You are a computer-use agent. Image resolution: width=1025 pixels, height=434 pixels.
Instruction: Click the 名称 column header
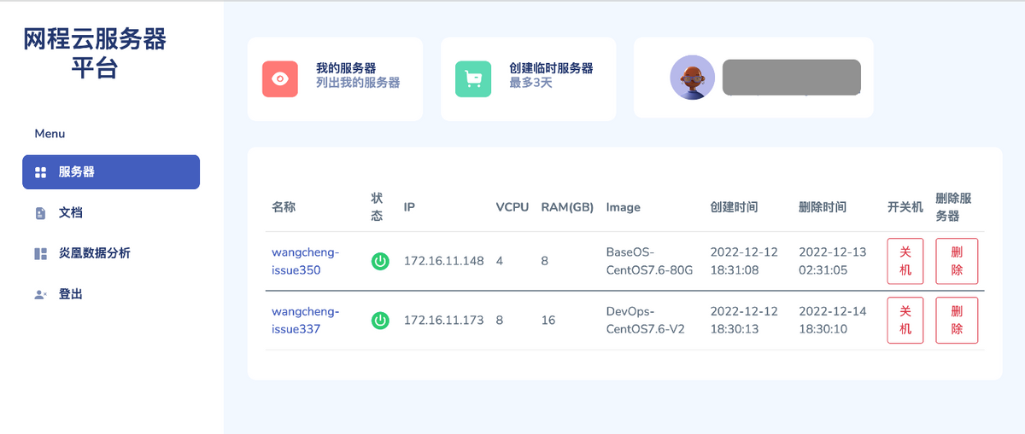click(284, 207)
